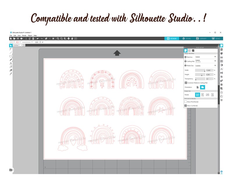The width and height of the screenshot is (231, 195).
Task: Expand the fill pattern dropdown arrow
Action: (14, 42)
